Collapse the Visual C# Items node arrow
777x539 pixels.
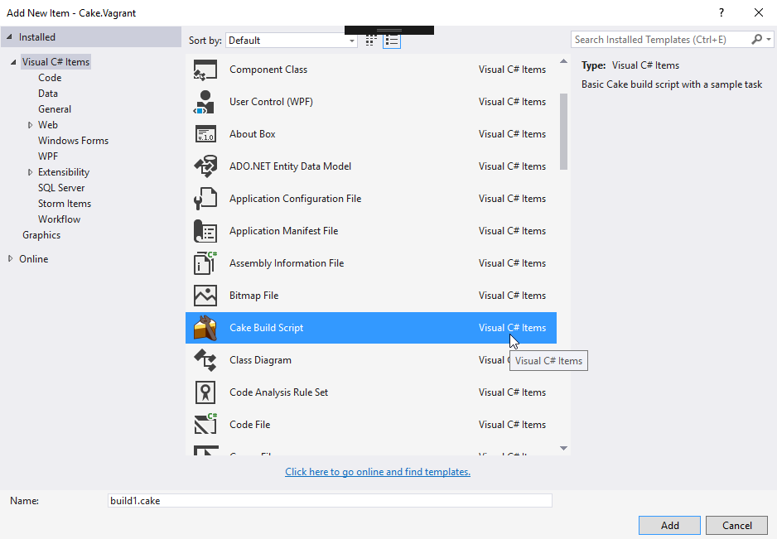click(13, 62)
